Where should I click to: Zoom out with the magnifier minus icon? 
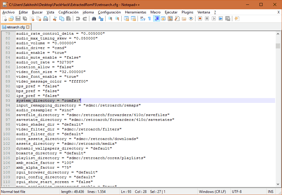pyautogui.click(x=117, y=19)
